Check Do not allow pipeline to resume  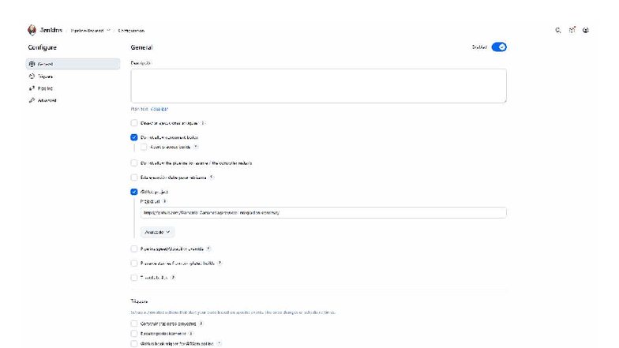[x=134, y=163]
